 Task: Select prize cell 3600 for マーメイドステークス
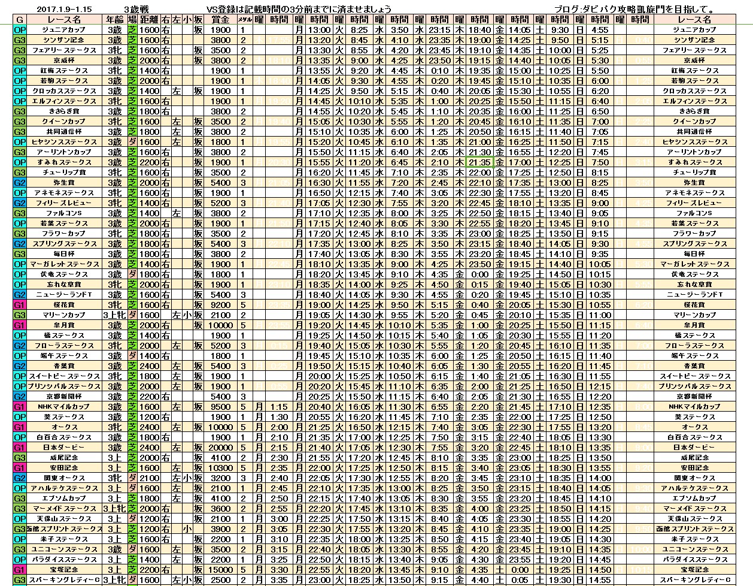point(220,509)
